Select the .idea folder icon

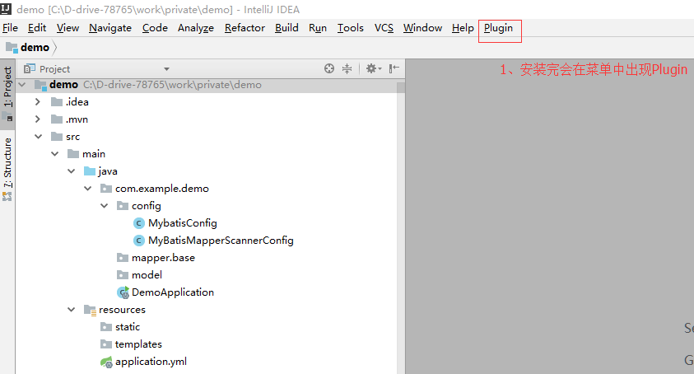point(57,102)
